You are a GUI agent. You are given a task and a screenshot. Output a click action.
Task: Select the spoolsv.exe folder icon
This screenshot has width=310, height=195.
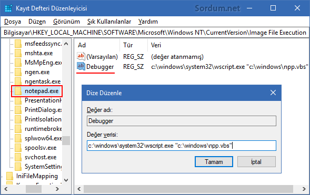coord(18,148)
